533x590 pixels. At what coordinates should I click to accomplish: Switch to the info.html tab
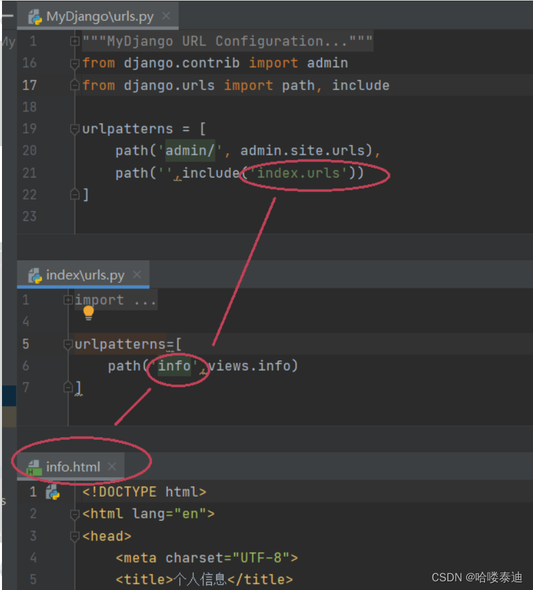coord(71,467)
